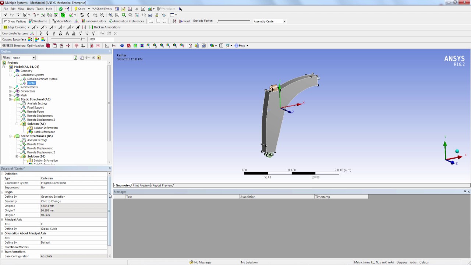Toggle Wireframe display mode

tap(38, 21)
